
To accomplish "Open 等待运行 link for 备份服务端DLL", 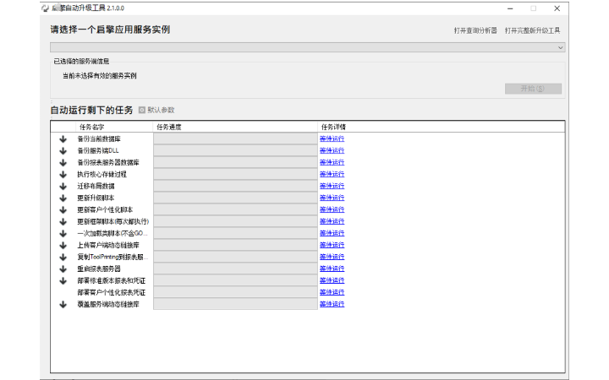I will [x=332, y=150].
